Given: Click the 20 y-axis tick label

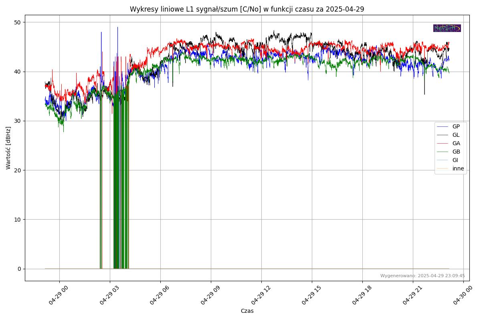Looking at the screenshot, I should coord(18,170).
